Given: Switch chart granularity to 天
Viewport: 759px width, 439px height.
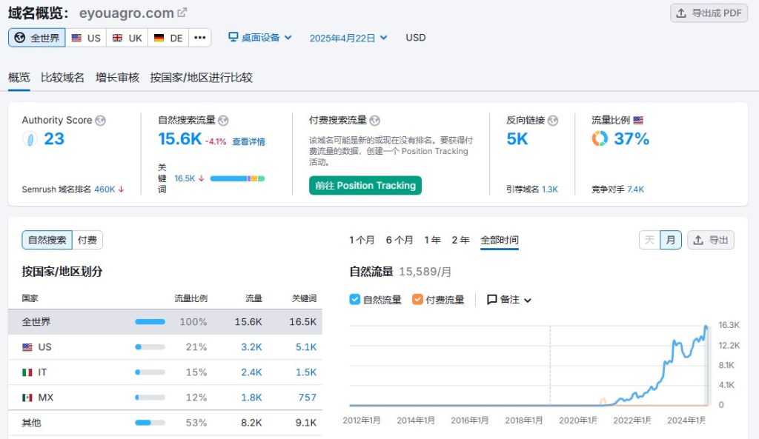Looking at the screenshot, I should coord(649,240).
